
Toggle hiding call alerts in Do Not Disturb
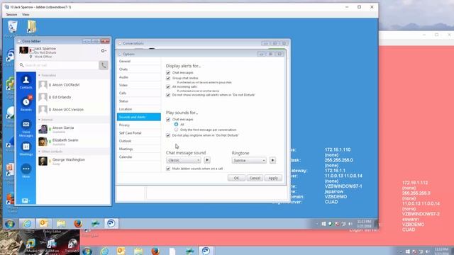point(168,95)
